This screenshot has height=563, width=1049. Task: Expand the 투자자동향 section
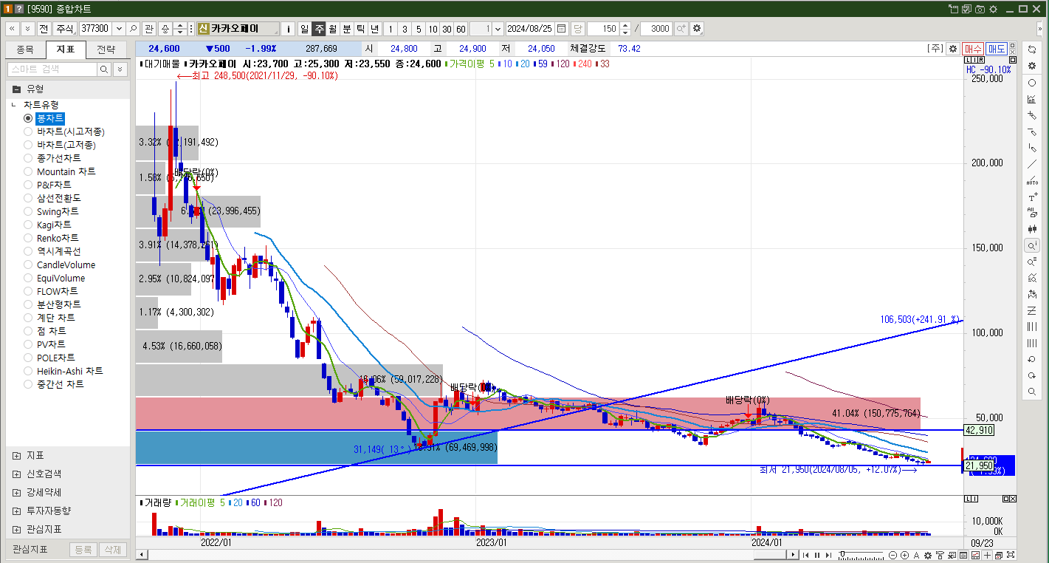[17, 511]
